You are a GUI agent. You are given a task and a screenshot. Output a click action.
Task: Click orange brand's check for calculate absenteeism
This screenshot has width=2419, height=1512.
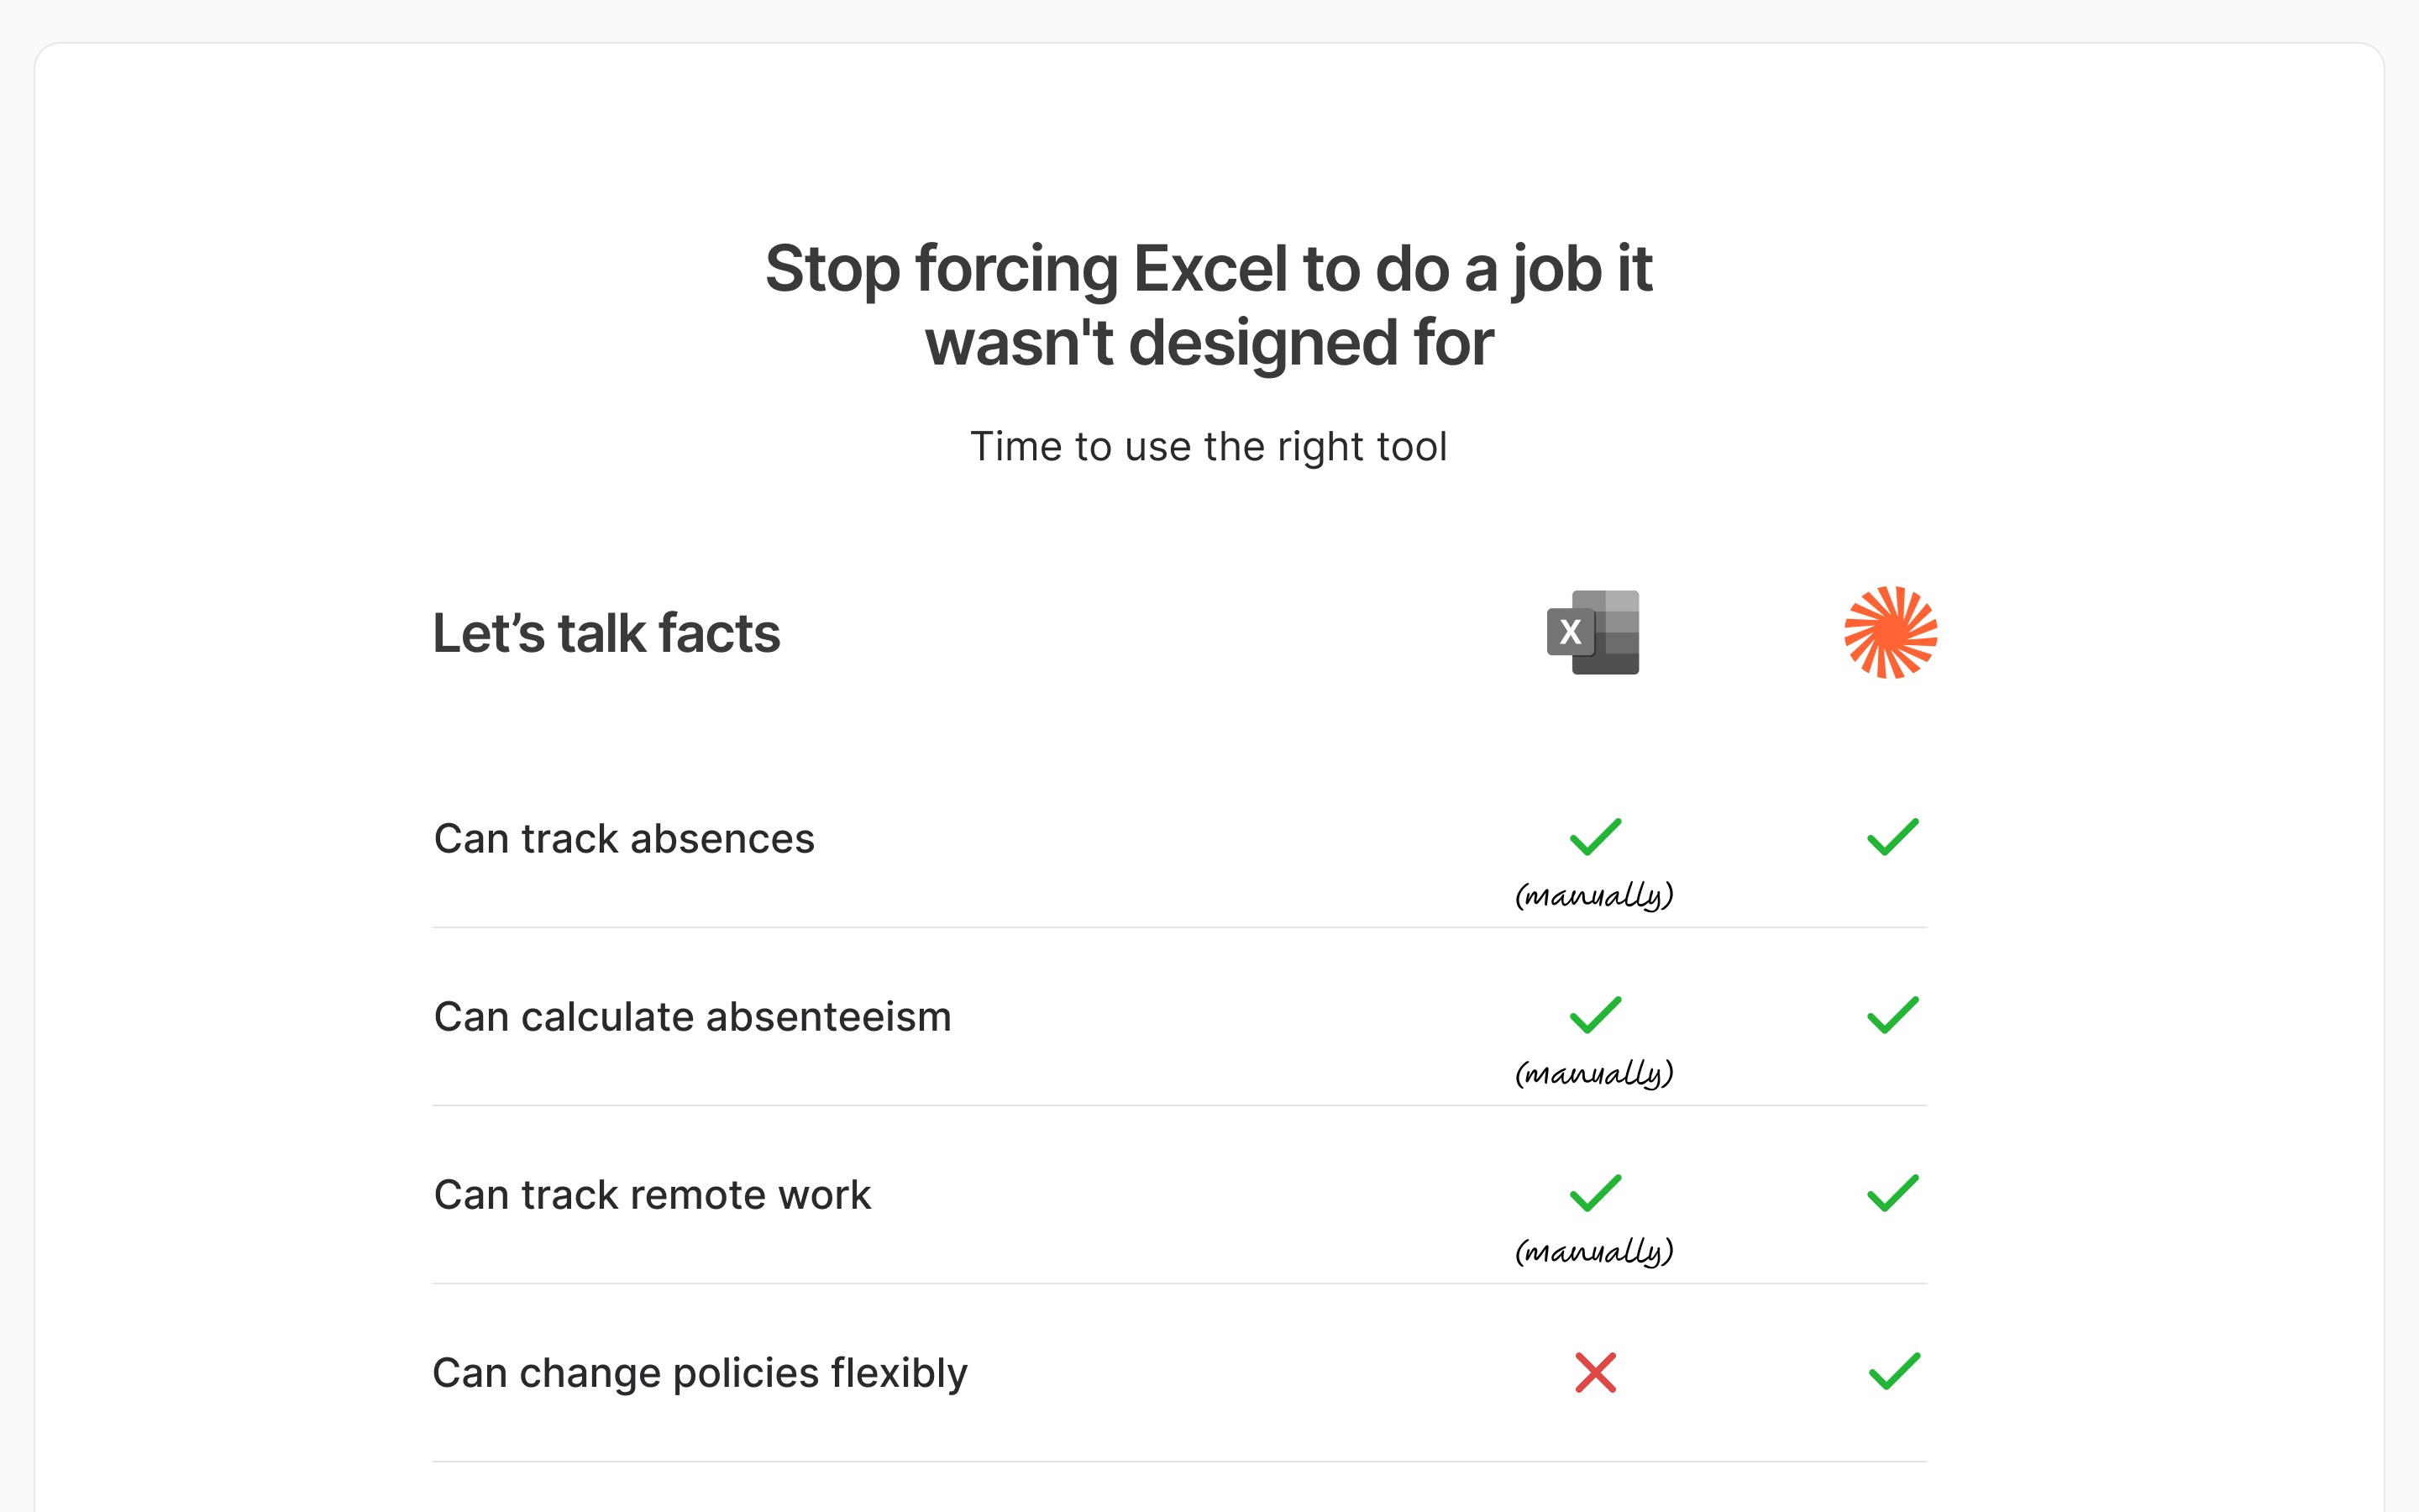[1893, 1015]
